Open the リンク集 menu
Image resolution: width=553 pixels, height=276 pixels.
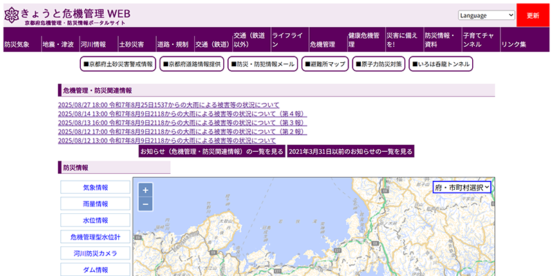coord(525,39)
